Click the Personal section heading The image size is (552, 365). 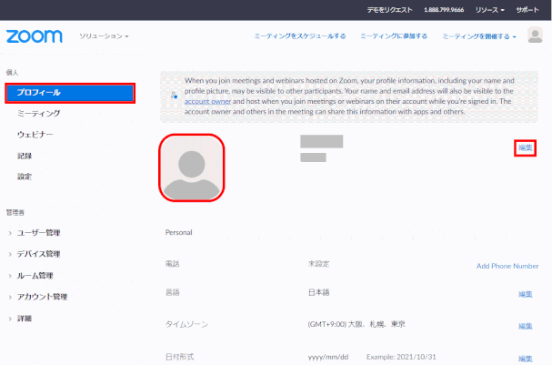[179, 232]
